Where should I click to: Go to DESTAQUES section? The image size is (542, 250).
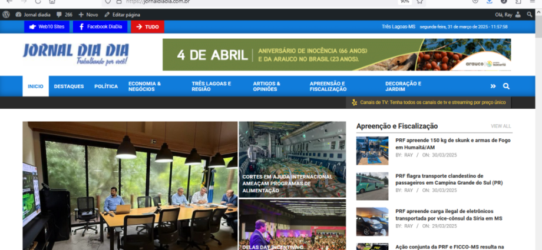69,86
